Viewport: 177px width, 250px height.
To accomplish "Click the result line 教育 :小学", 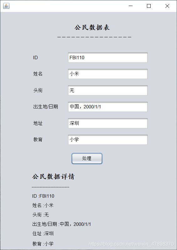I will pyautogui.click(x=43, y=244).
